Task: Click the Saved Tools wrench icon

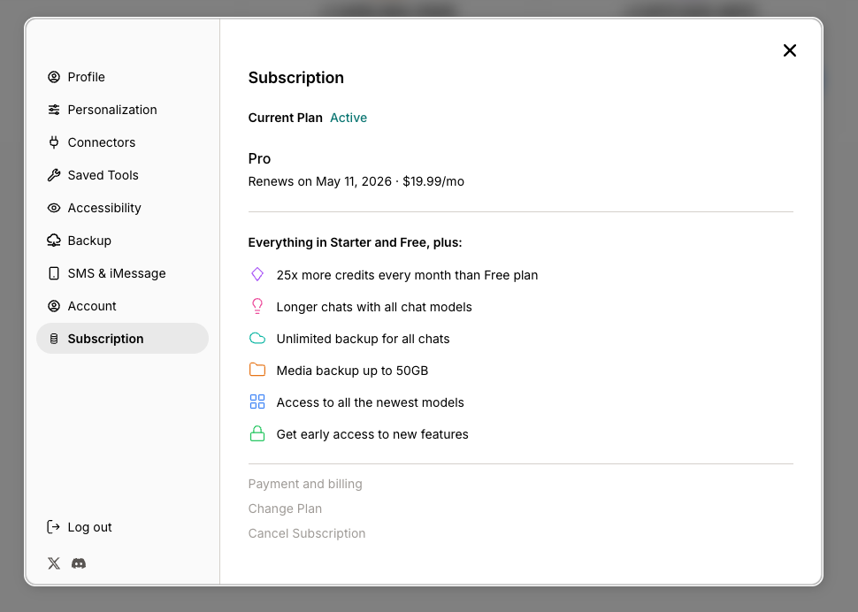Action: point(54,175)
